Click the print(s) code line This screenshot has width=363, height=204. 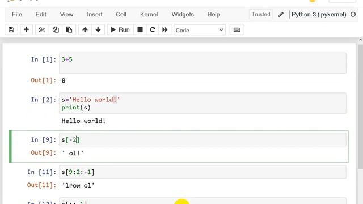click(x=76, y=108)
